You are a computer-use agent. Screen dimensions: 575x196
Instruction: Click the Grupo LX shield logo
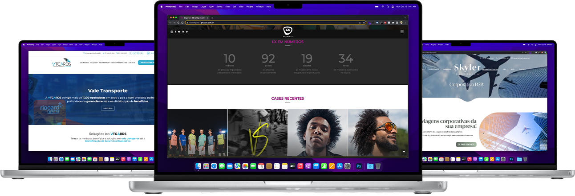coord(287,31)
